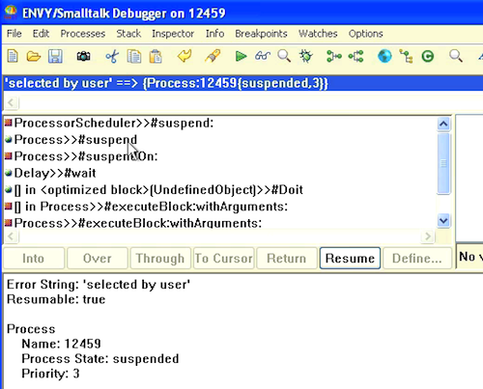Select Process>>#suspend stack frame
The width and height of the screenshot is (483, 389).
220,140
